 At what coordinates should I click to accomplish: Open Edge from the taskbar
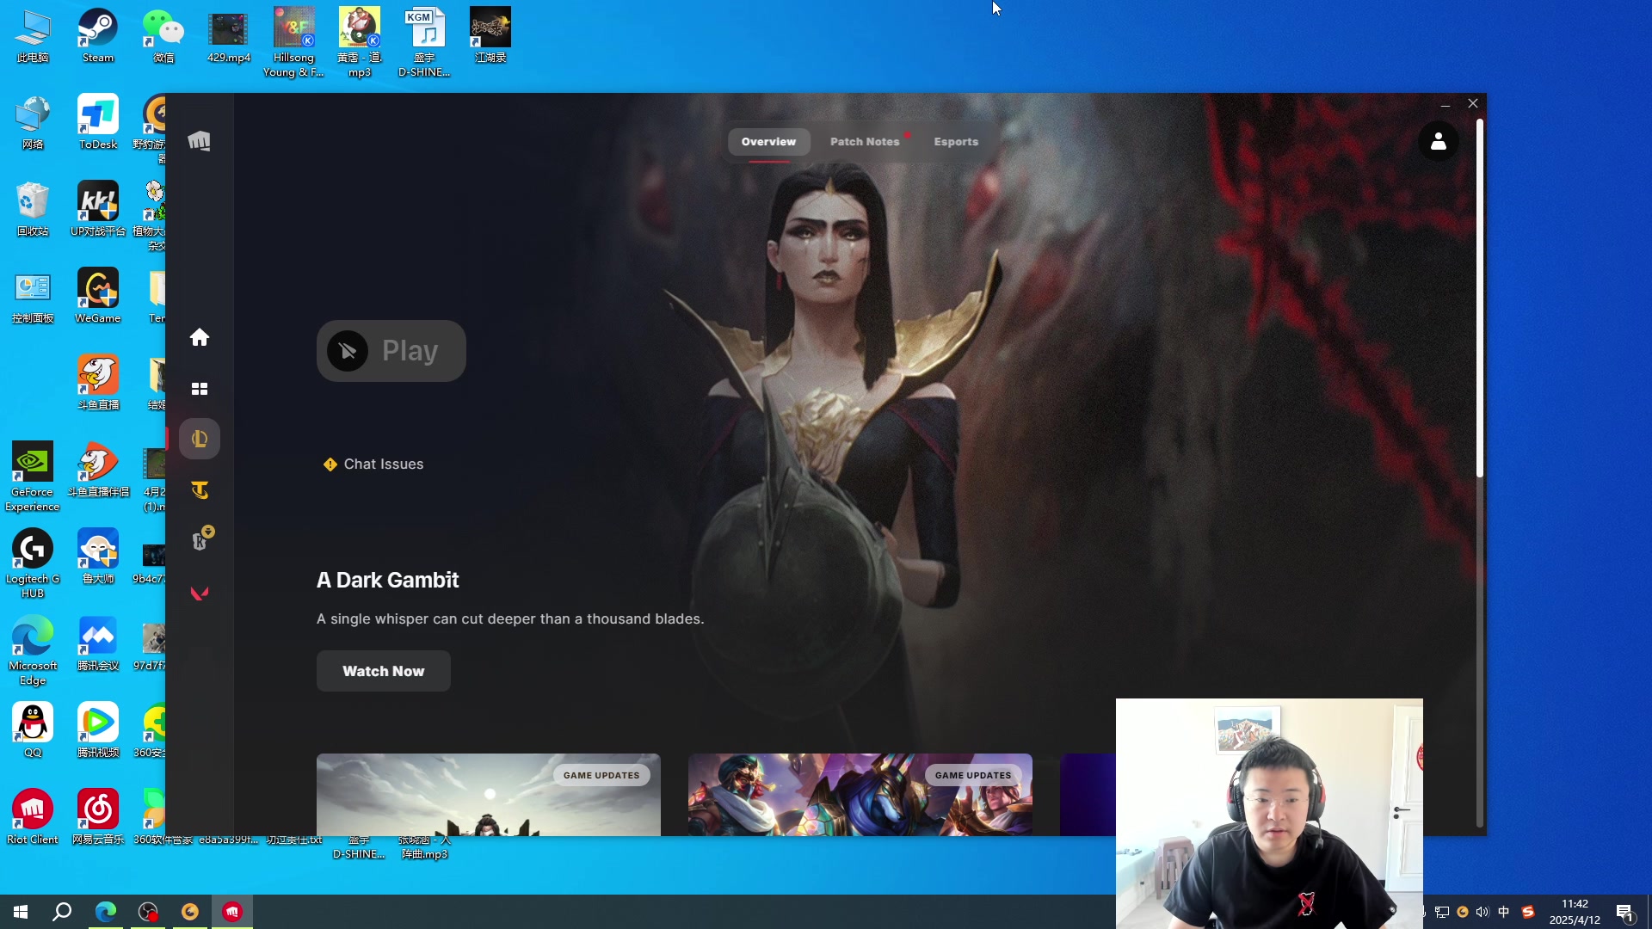click(x=106, y=912)
